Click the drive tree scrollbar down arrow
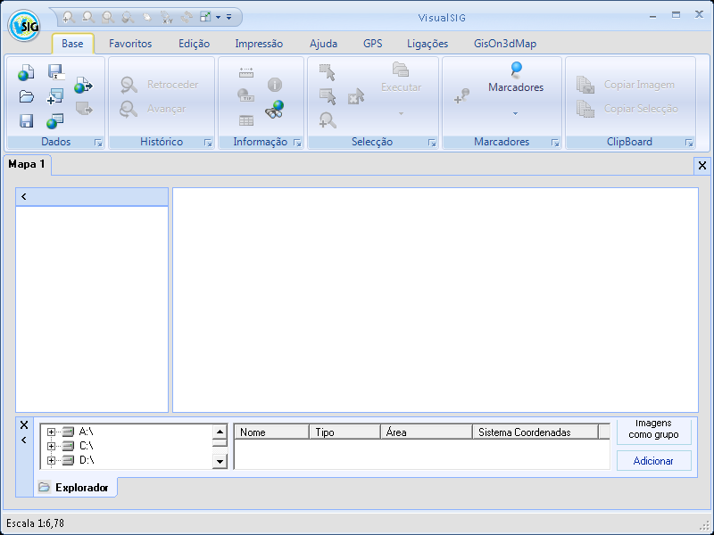The image size is (714, 535). [220, 461]
